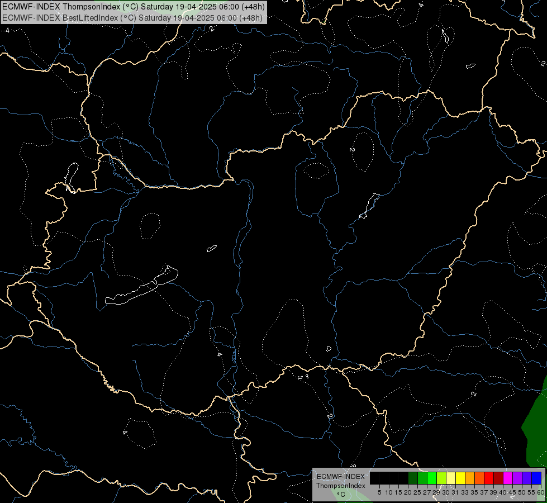Select the dark red 39–40 legend swatch
Viewport: 547px width, 503px height.
(x=498, y=478)
